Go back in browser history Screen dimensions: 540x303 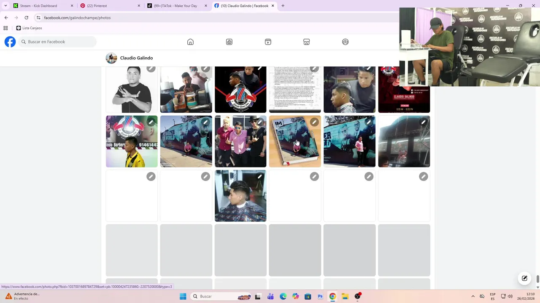click(6, 18)
